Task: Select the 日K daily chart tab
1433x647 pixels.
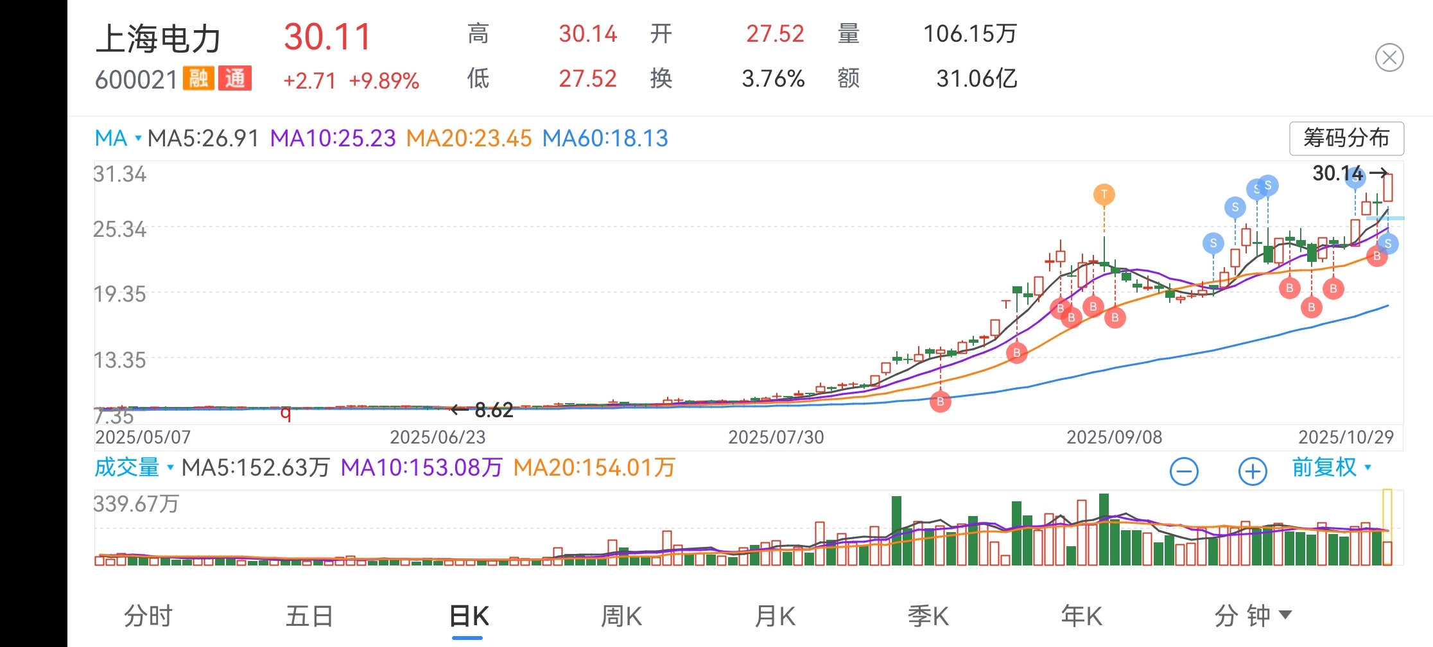Action: [x=469, y=616]
